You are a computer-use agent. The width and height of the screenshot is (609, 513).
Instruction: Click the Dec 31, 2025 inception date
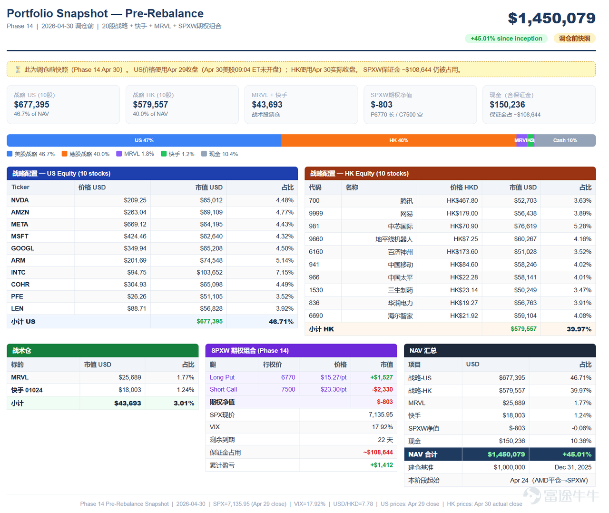click(573, 467)
